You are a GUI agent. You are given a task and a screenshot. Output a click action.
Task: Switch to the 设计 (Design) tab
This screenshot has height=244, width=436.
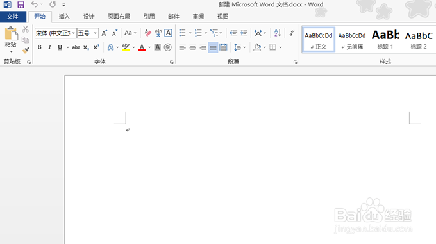(x=88, y=17)
